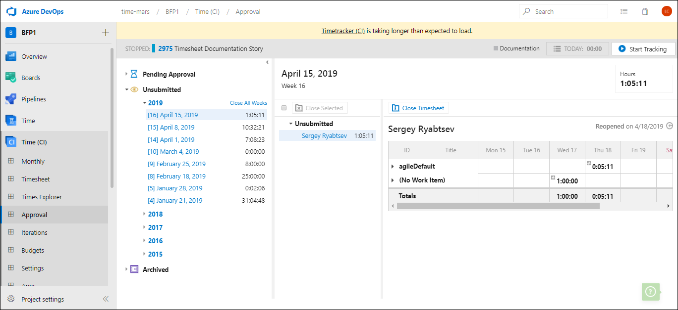The width and height of the screenshot is (678, 310).
Task: Collapse the 2019 year node
Action: [144, 103]
